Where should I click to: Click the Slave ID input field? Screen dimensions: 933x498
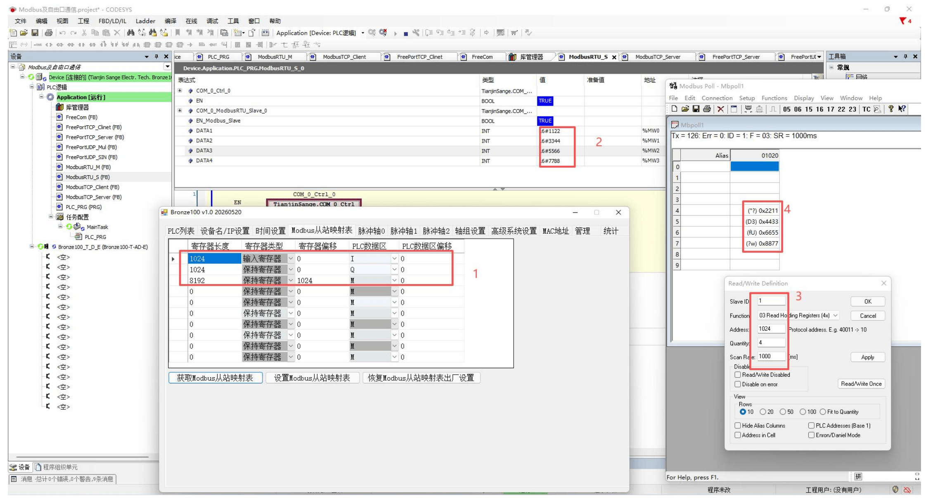tap(771, 301)
